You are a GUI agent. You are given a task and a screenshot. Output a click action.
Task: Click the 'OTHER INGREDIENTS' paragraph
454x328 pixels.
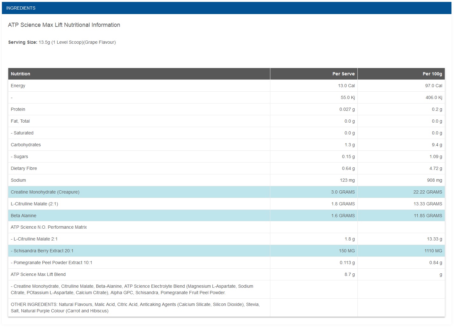(135, 308)
